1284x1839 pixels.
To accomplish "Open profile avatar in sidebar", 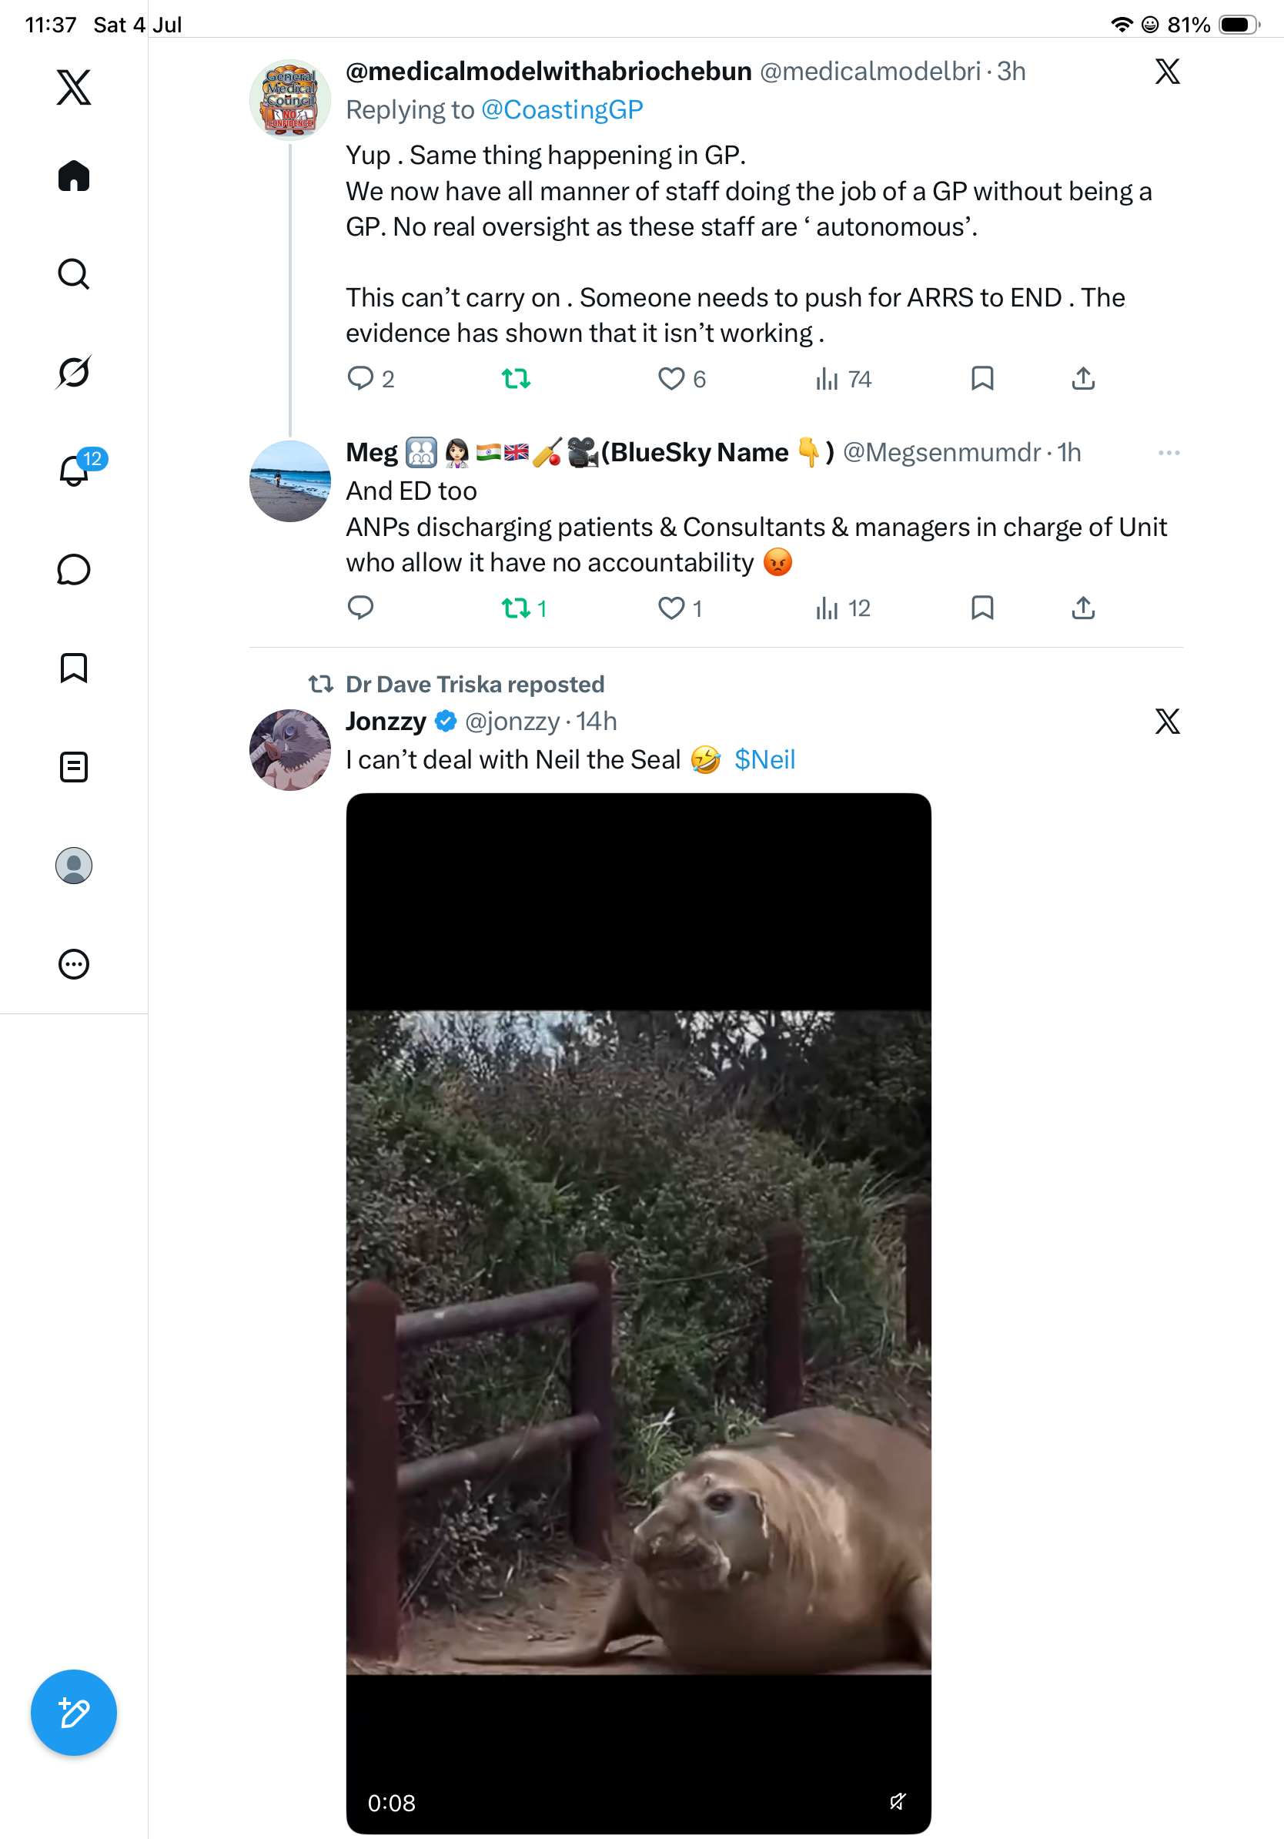I will (74, 865).
